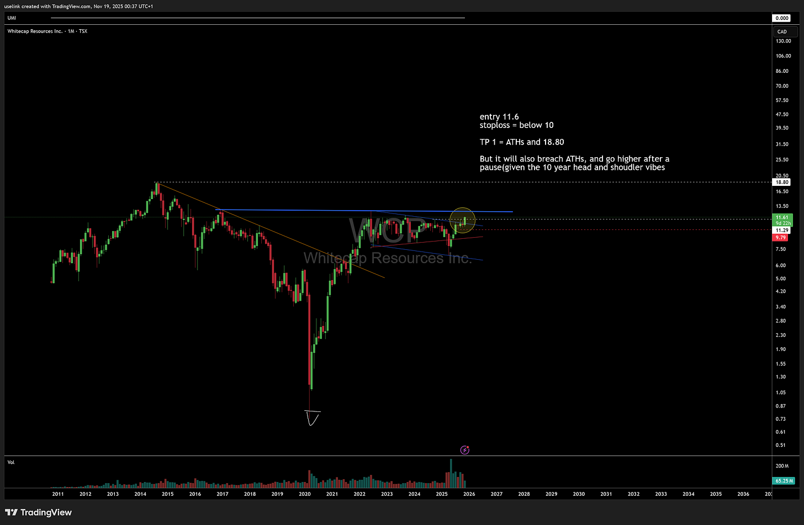
Task: Click the purple lightning event icon
Action: pyautogui.click(x=465, y=450)
